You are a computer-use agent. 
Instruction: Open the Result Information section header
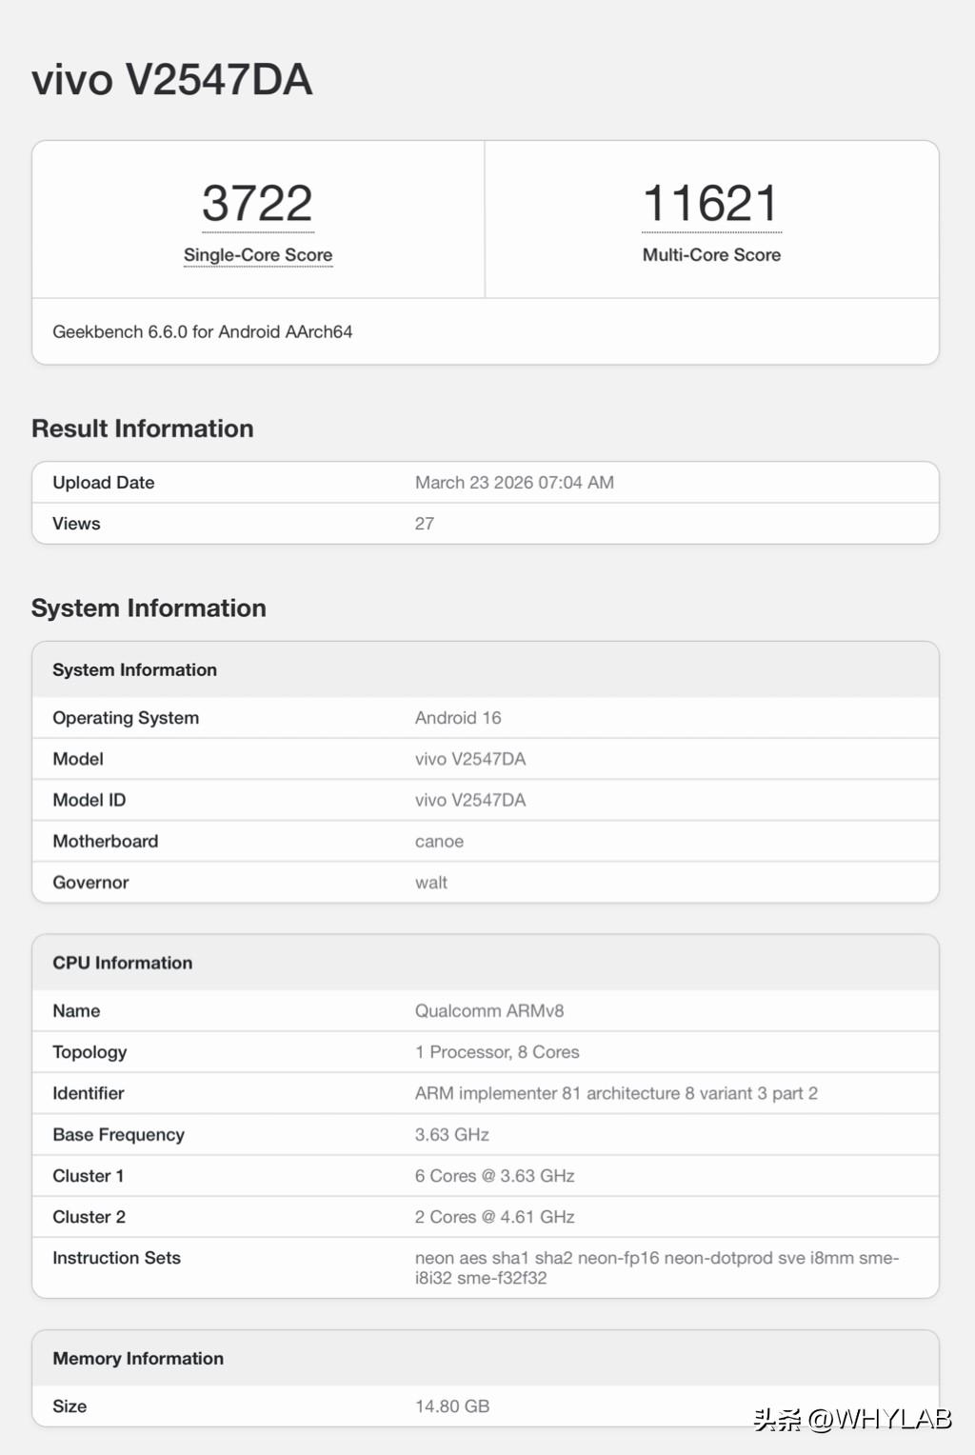coord(141,429)
